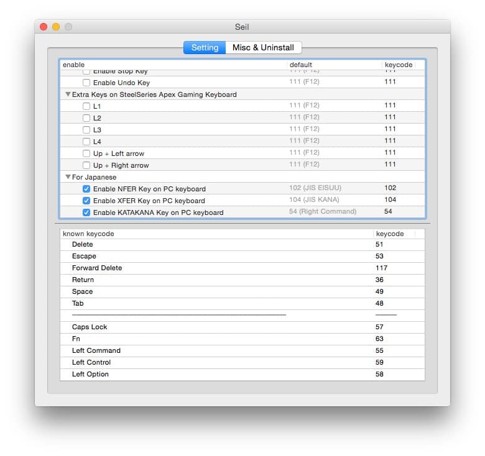Check the L1 key checkbox
Viewport: 485px width, 456px height.
[x=86, y=106]
